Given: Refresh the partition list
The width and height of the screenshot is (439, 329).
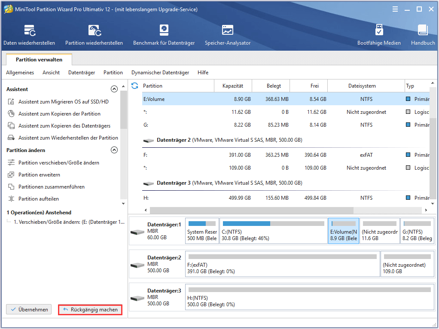Looking at the screenshot, I should click(x=135, y=85).
